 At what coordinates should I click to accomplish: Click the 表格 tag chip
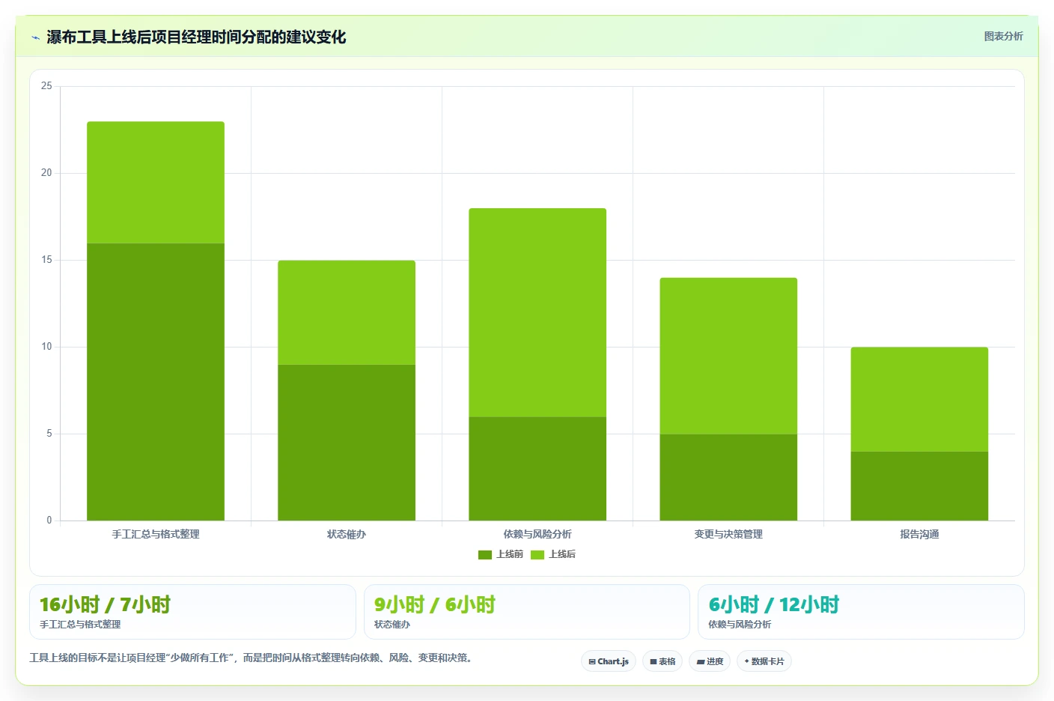(x=662, y=661)
